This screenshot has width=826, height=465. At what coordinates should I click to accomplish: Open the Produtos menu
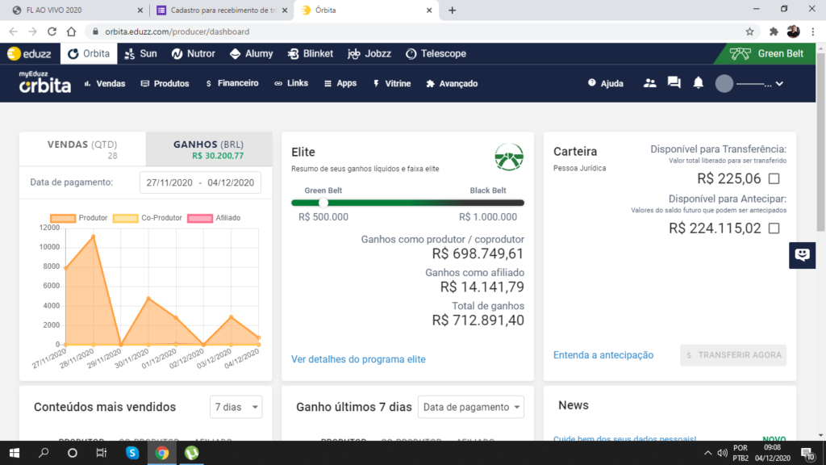165,83
